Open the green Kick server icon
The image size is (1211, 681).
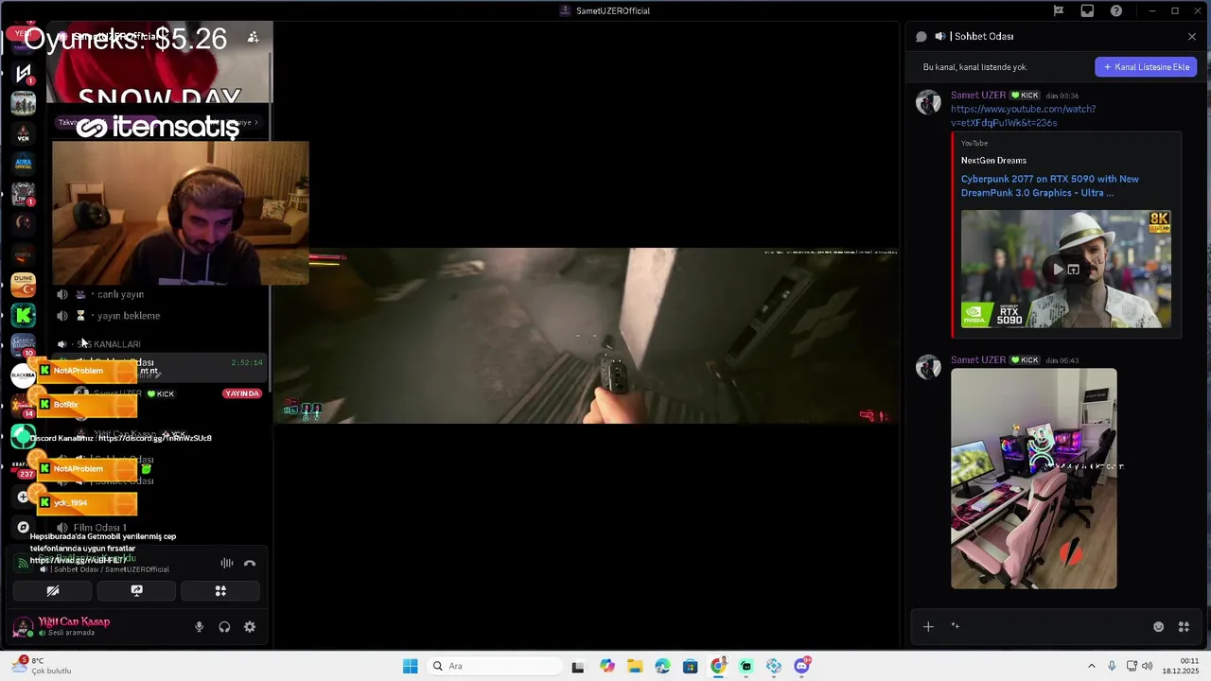tap(23, 315)
